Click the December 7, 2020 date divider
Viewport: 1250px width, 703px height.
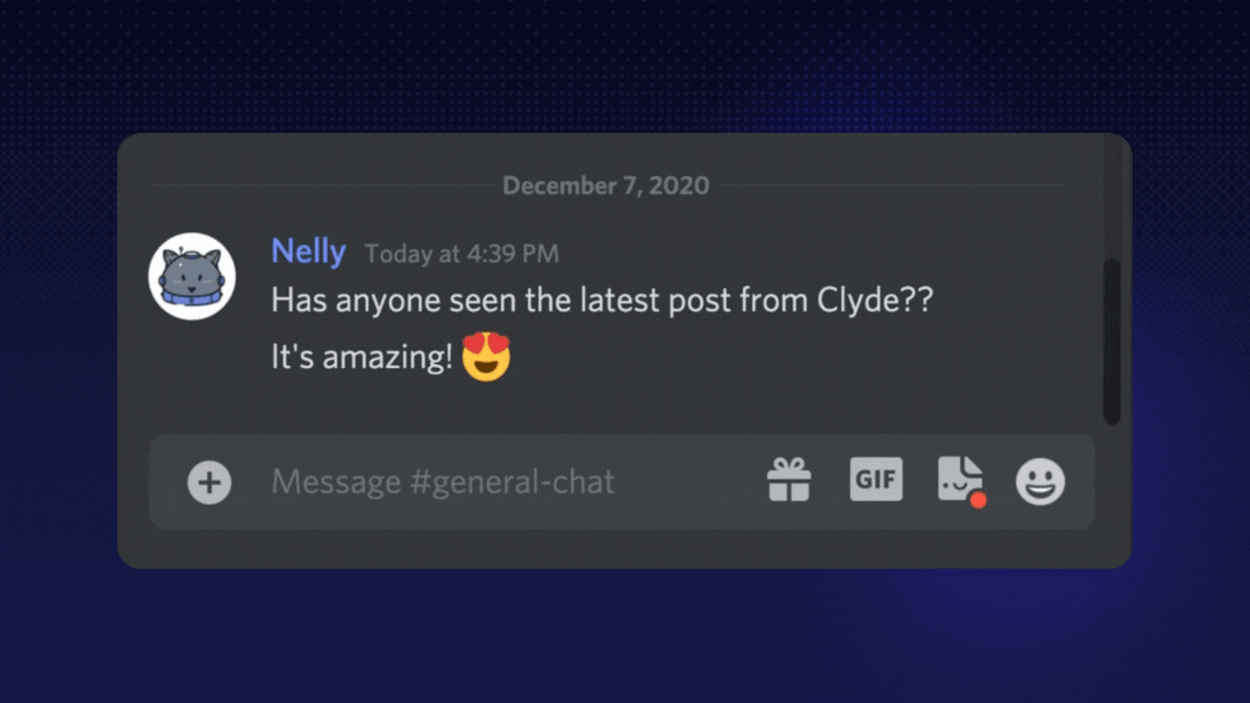click(x=606, y=186)
